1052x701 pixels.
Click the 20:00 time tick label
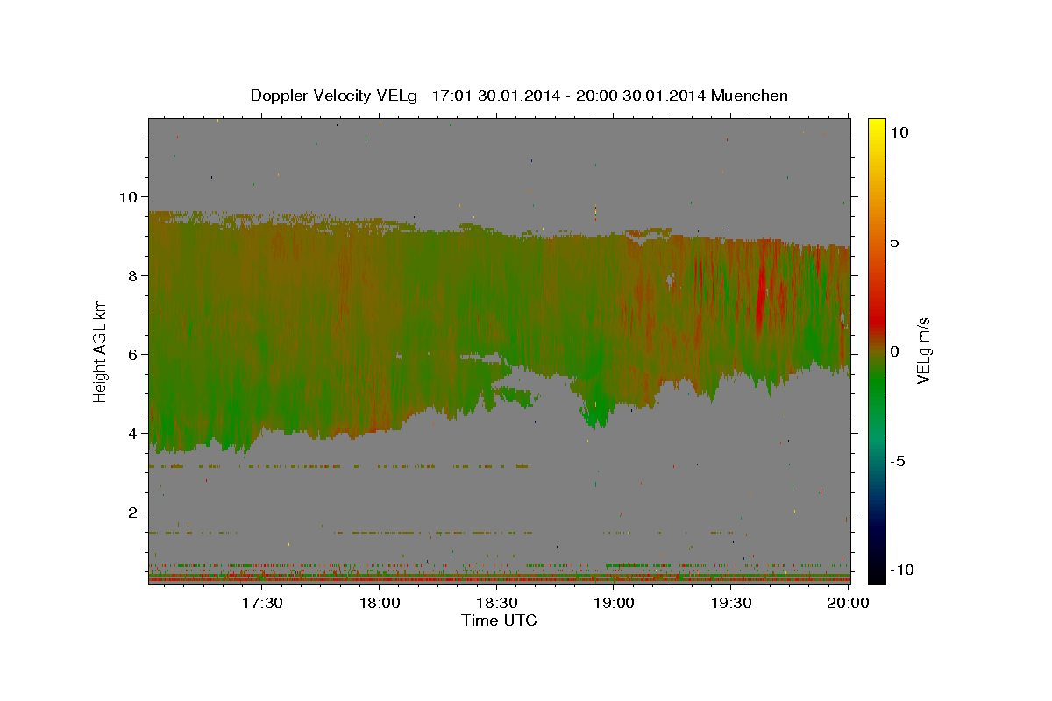(849, 603)
